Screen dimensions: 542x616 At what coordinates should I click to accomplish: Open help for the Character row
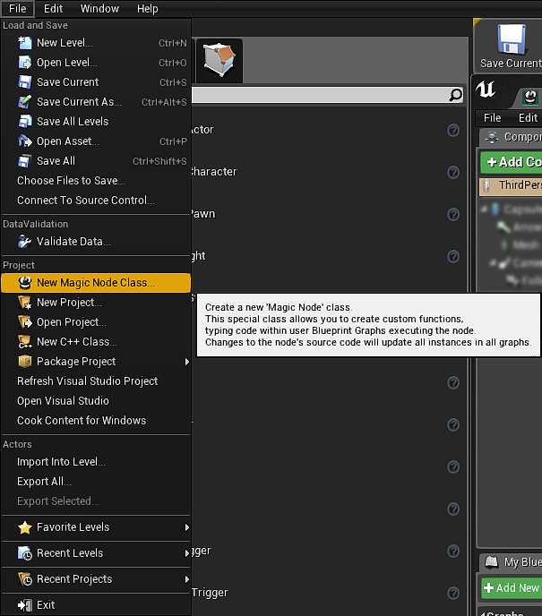[453, 172]
